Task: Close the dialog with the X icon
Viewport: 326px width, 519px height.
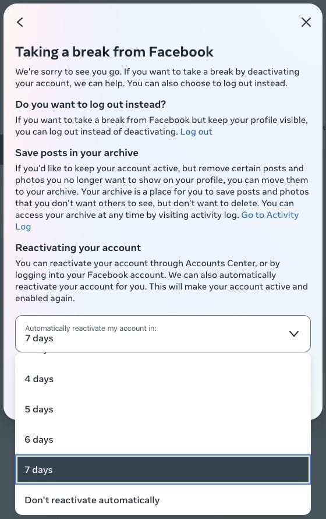Action: point(306,22)
